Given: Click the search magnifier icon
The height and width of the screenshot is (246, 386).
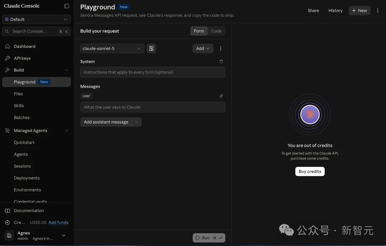Looking at the screenshot, I should 7,31.
